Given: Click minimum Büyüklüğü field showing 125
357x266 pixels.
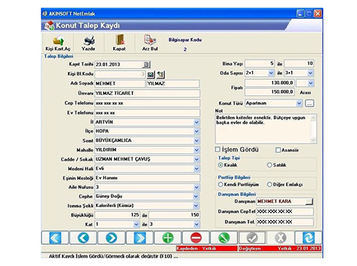Looking at the screenshot, I should point(118,215).
